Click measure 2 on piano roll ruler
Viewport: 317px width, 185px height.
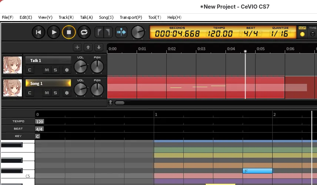coord(274,114)
